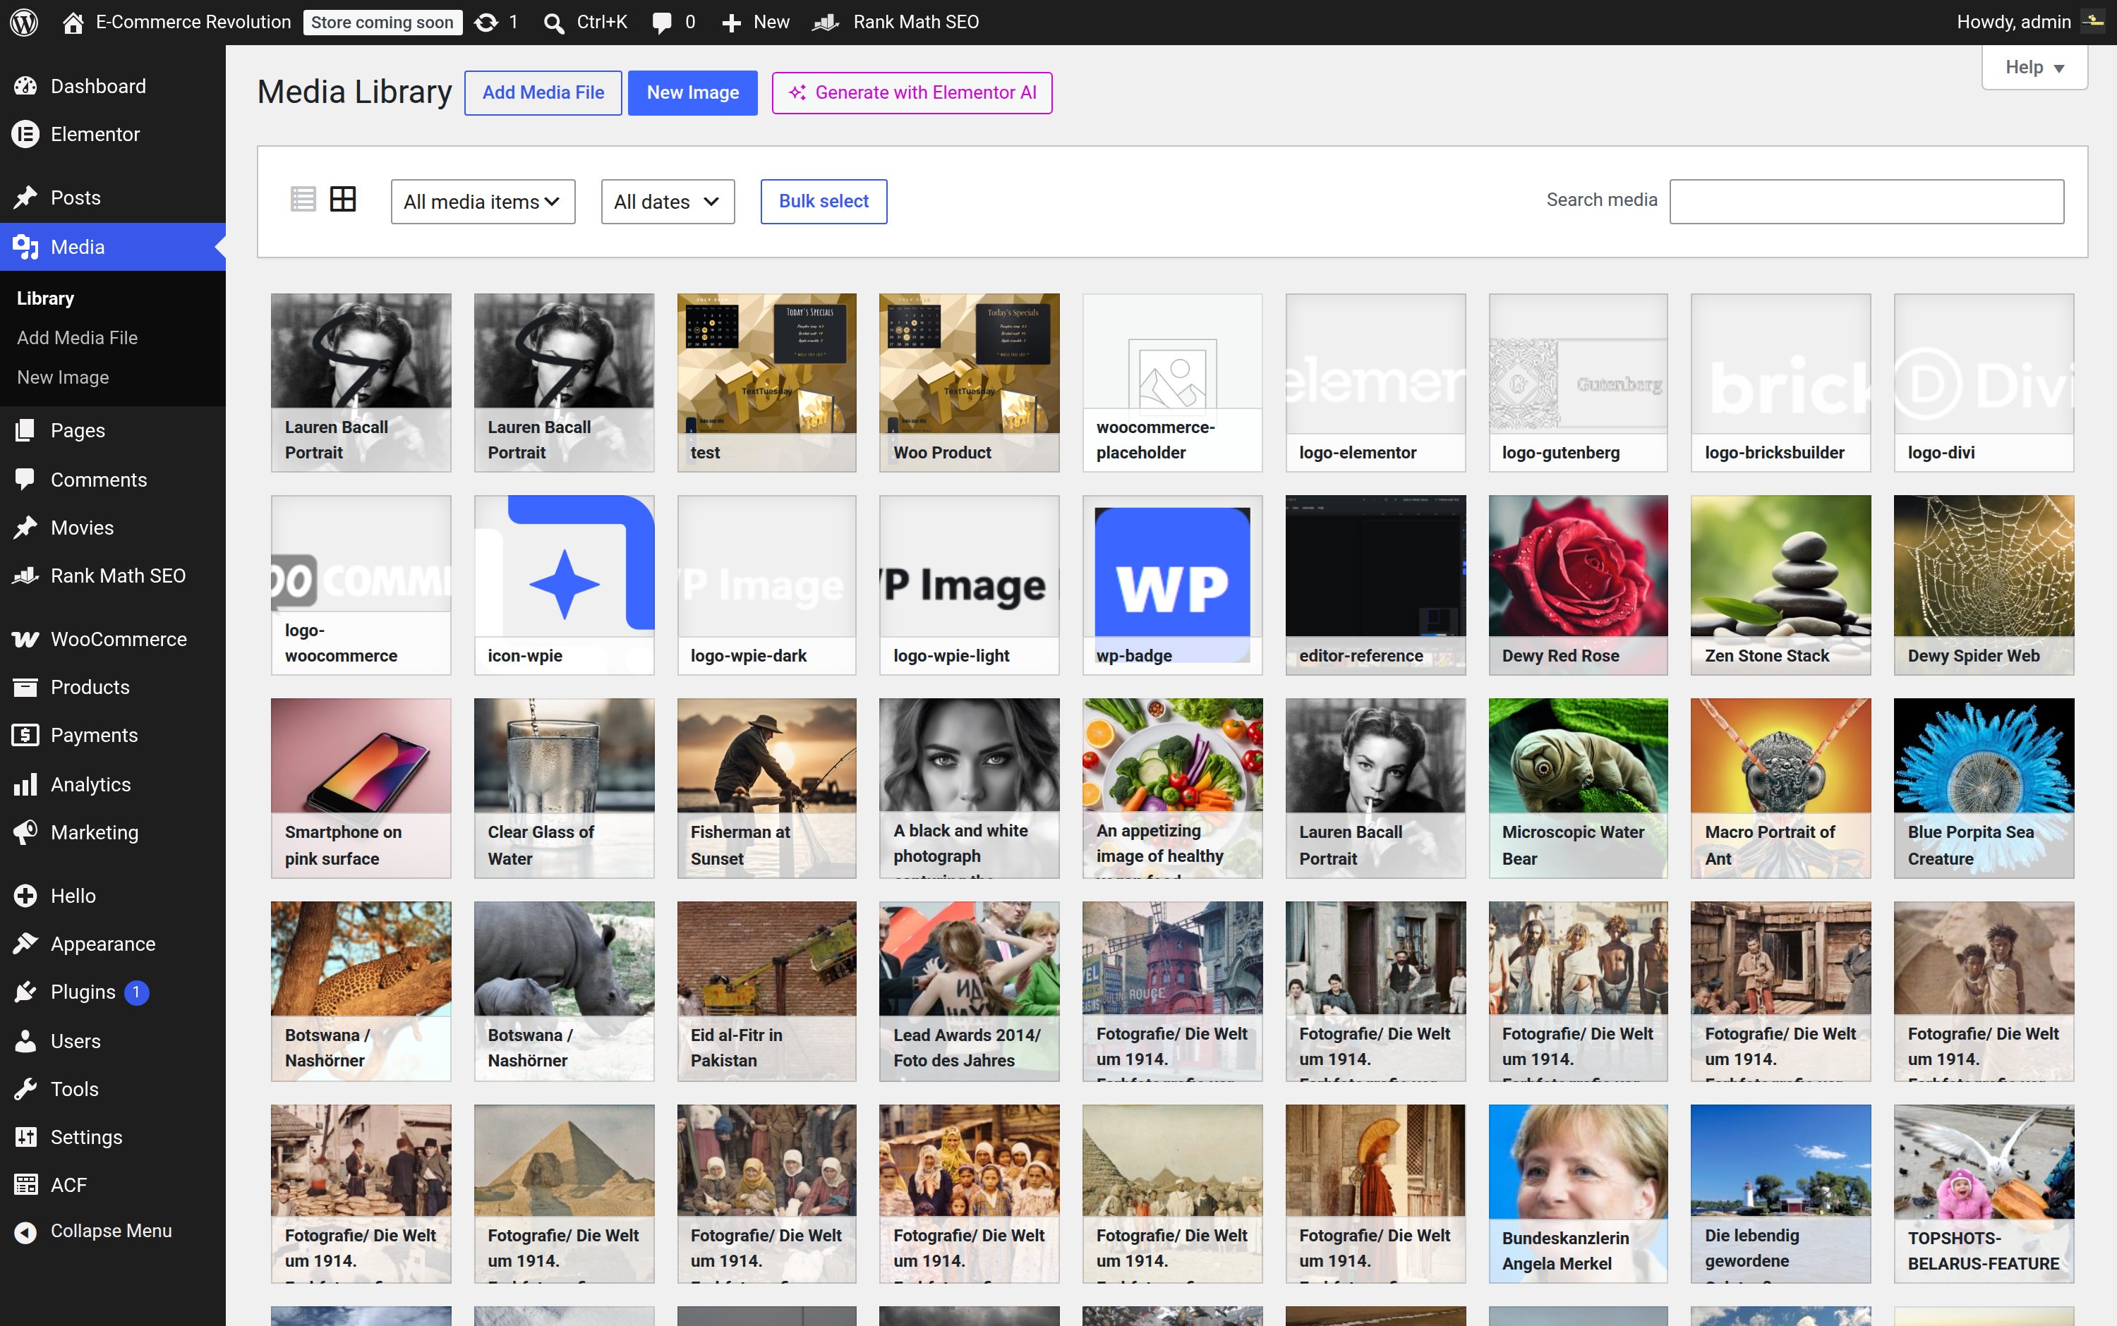The height and width of the screenshot is (1326, 2117).
Task: Open New Image in the sidebar submenu
Action: (64, 377)
